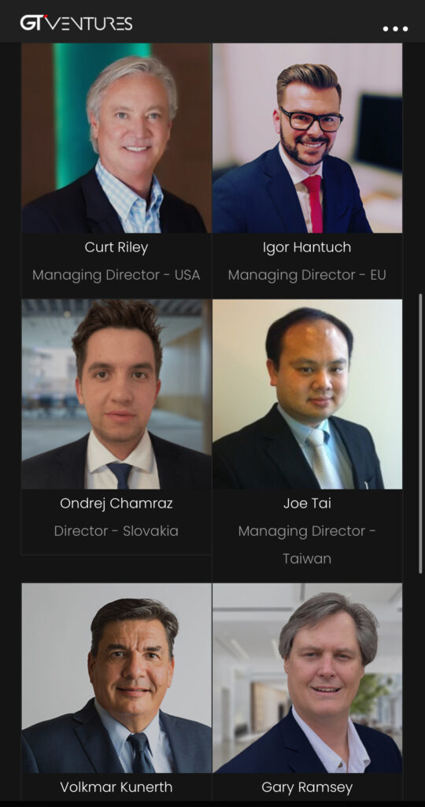The image size is (425, 807).
Task: Open the three-dot menu in header
Action: click(x=395, y=29)
